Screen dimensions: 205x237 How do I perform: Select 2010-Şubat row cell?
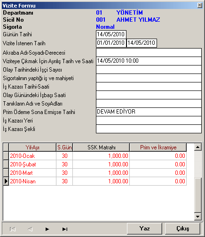pyautogui.click(x=32, y=164)
